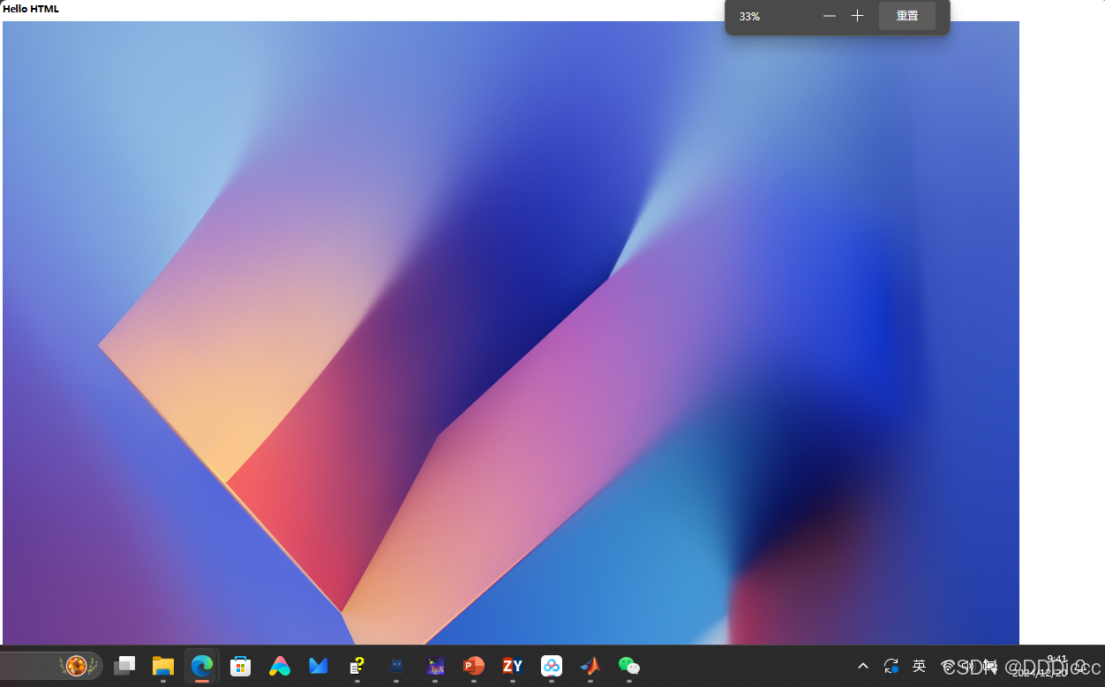Click the 33% zoom level text
Image resolution: width=1105 pixels, height=687 pixels.
click(x=749, y=17)
